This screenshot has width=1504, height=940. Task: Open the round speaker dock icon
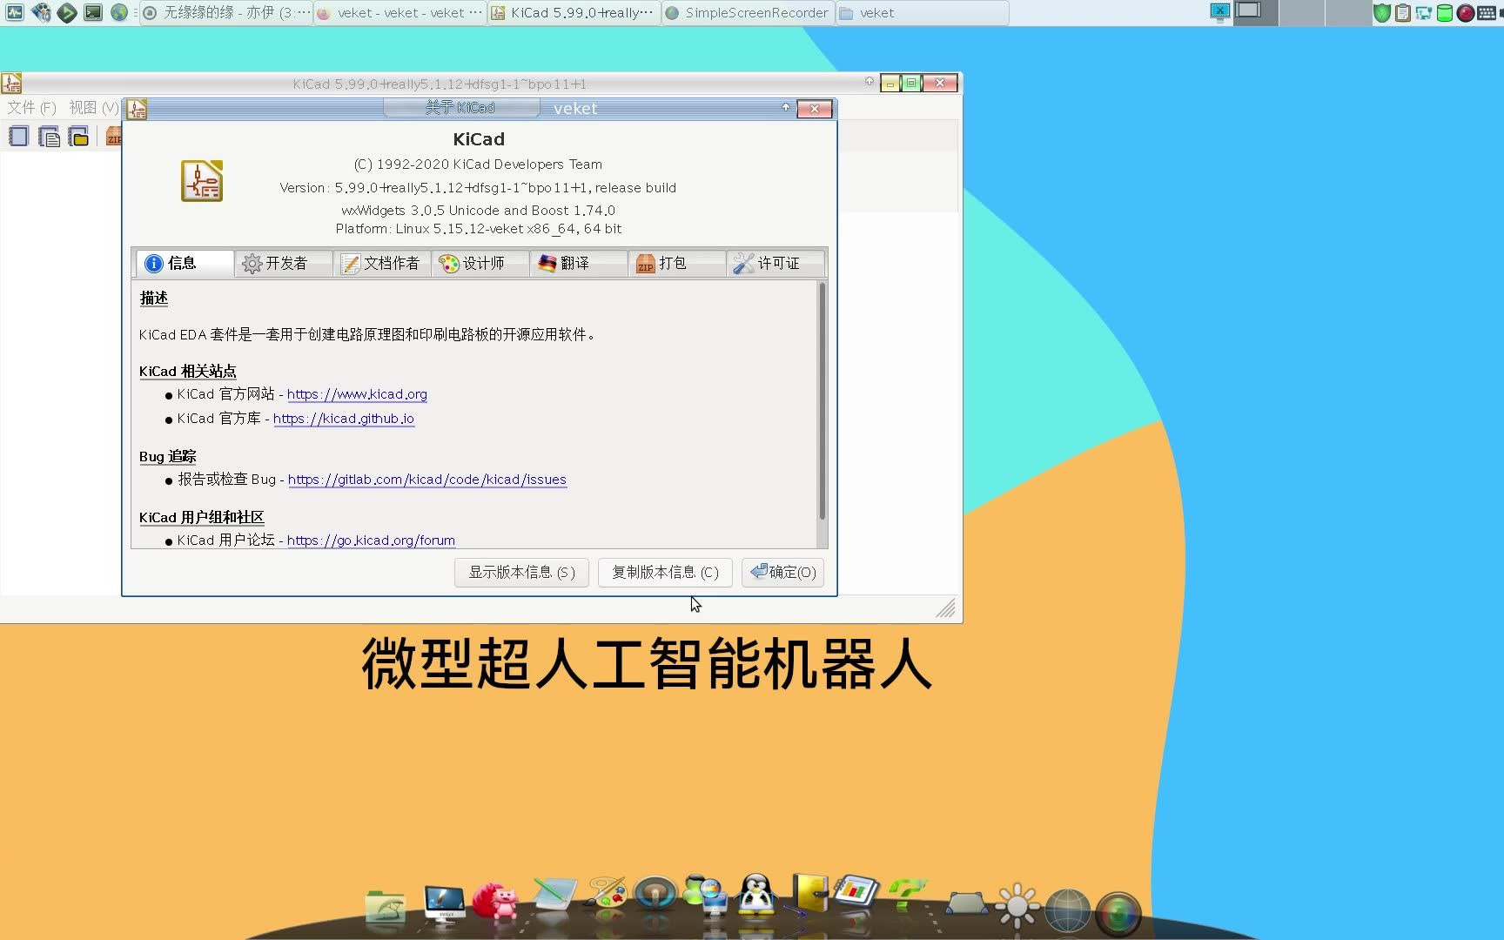655,894
